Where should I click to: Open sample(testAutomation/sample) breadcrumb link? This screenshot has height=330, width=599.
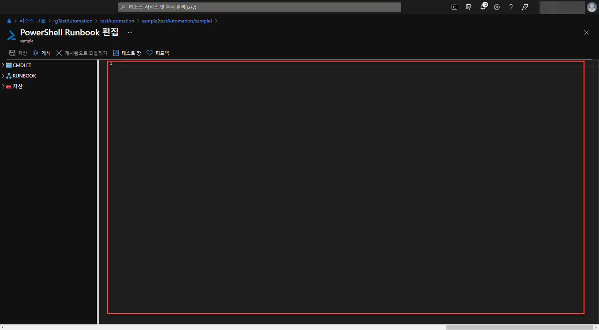(x=177, y=21)
